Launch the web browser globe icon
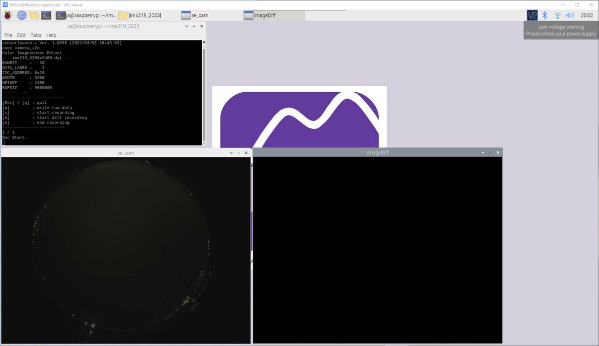Screen dimensions: 599x346 click(21, 15)
